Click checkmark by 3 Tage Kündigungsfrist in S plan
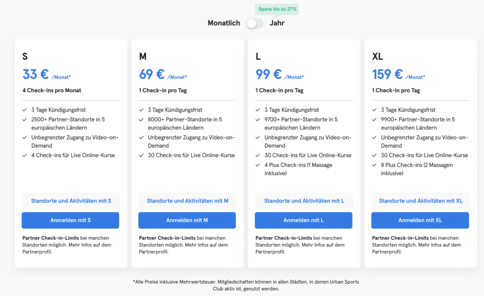Image resolution: width=484 pixels, height=296 pixels. (25, 110)
